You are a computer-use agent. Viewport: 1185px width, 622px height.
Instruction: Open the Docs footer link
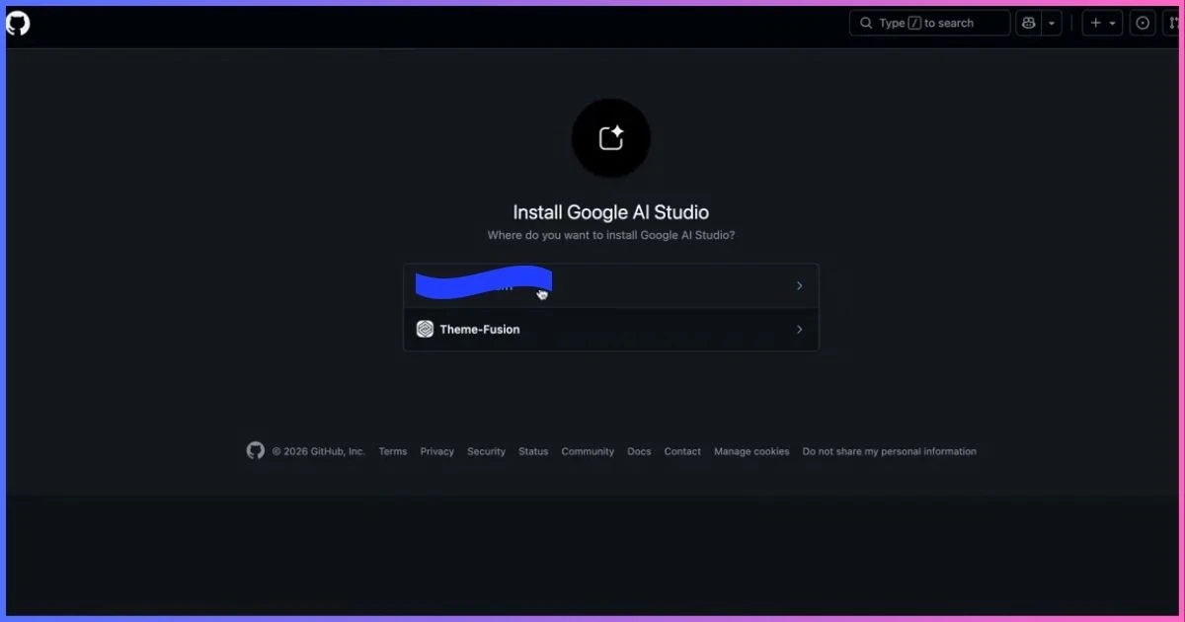click(x=639, y=451)
